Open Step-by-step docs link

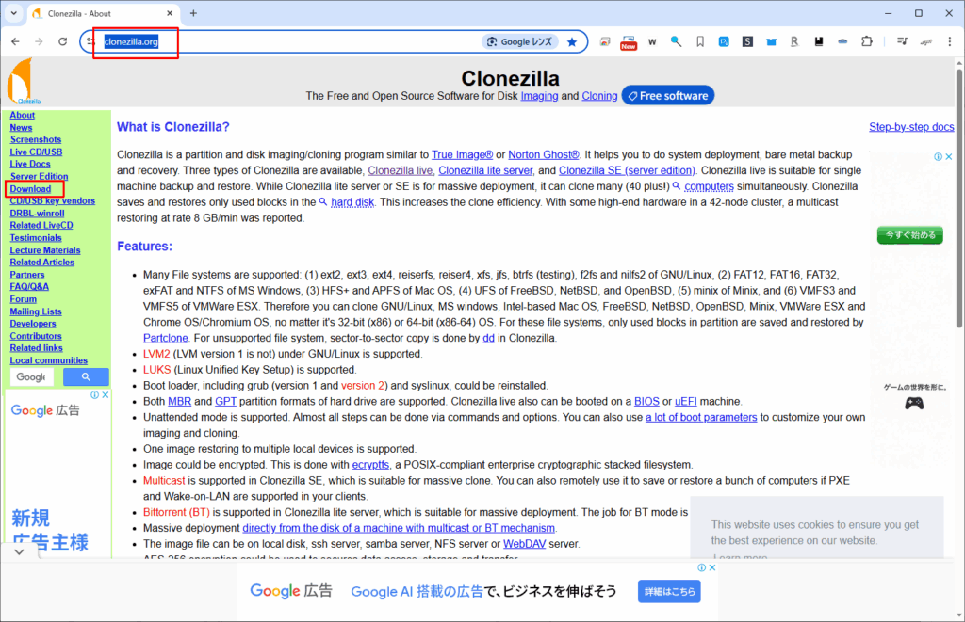pos(911,127)
